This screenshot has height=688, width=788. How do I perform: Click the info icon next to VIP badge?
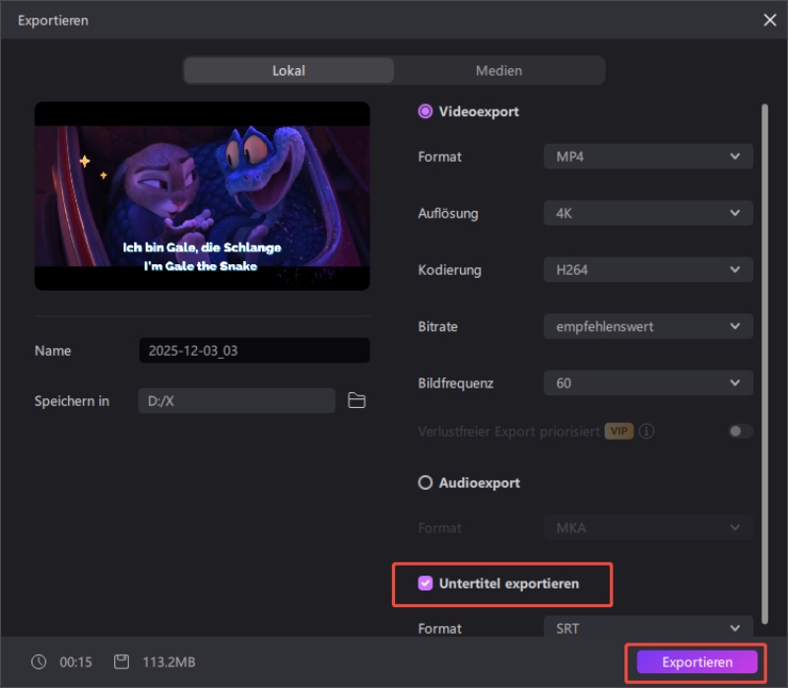[x=648, y=432]
